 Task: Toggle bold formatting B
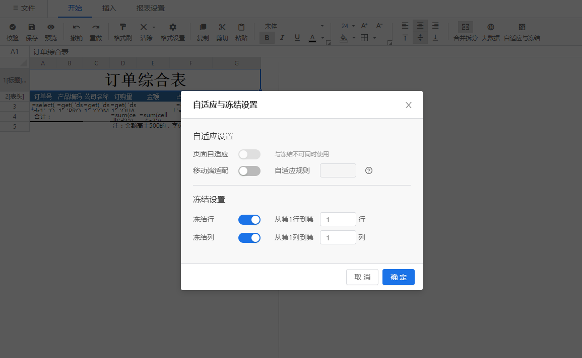click(267, 37)
